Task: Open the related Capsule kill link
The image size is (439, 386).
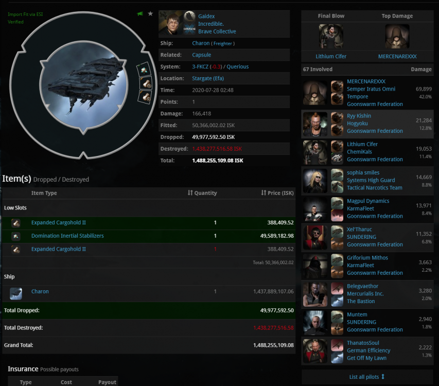Action: pyautogui.click(x=202, y=55)
